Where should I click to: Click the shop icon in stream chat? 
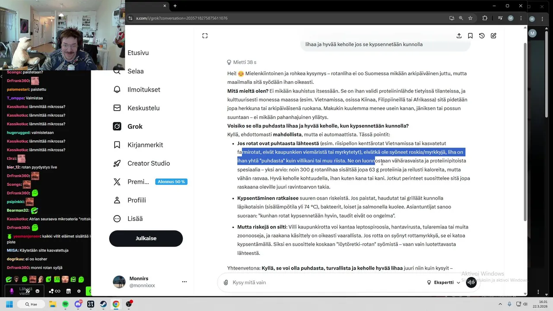[x=68, y=291]
